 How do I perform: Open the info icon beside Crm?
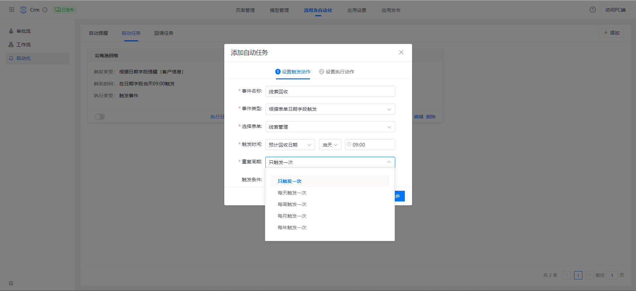[x=45, y=10]
